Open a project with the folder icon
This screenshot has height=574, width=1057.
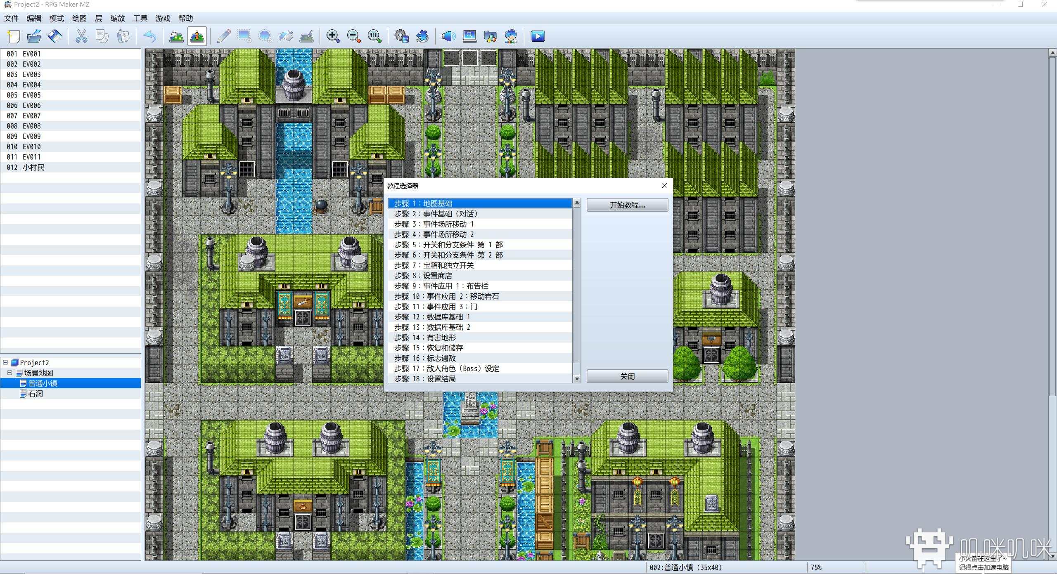pyautogui.click(x=34, y=36)
